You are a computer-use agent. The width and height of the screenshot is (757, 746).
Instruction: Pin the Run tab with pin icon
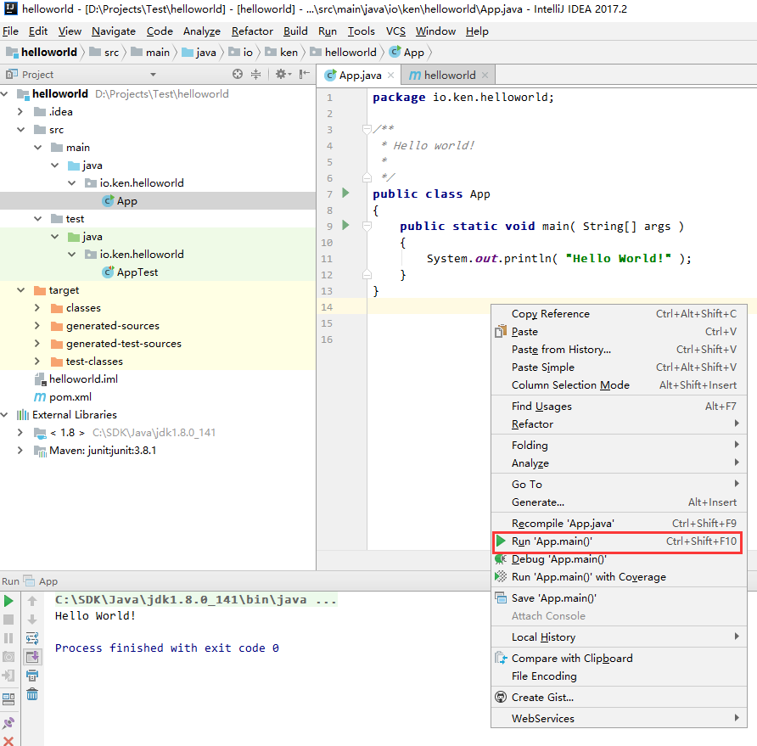coord(9,721)
